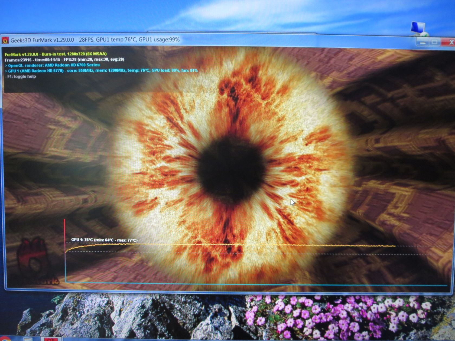The height and width of the screenshot is (341, 455).
Task: Click the 'Frames:23916' statistics line
Action: (64, 60)
